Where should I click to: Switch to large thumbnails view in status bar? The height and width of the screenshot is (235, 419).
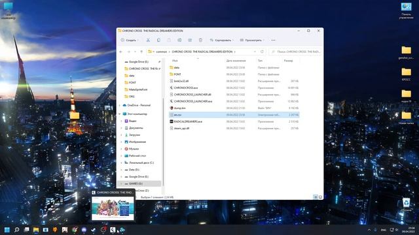(320, 197)
